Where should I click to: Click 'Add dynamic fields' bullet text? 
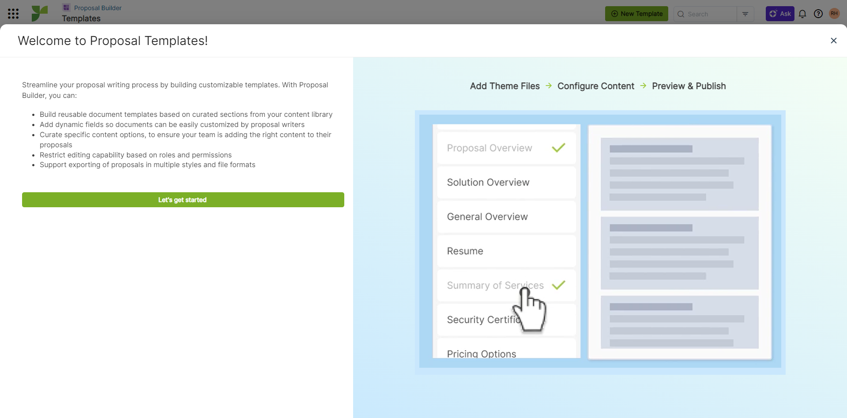point(172,124)
